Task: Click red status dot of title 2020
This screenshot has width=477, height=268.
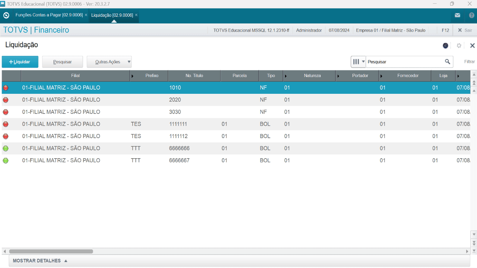Action: 6,100
